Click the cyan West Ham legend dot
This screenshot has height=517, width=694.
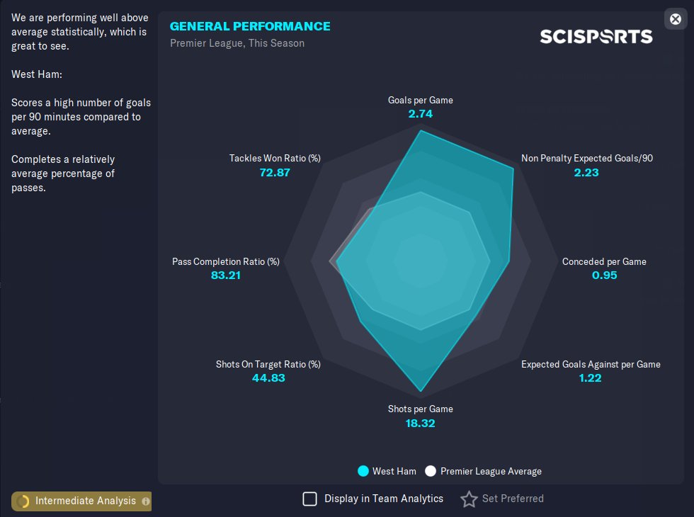(x=363, y=471)
